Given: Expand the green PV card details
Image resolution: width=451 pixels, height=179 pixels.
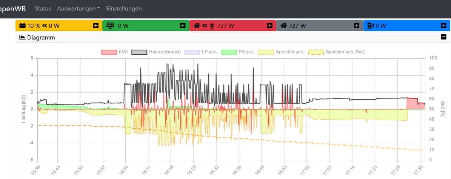Looking at the screenshot, I should (183, 26).
